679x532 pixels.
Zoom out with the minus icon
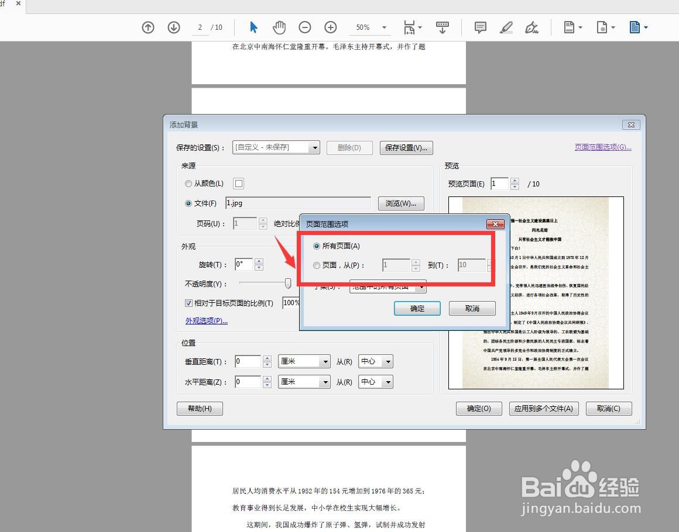(305, 27)
